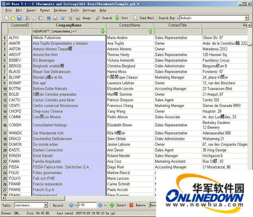Screen dimensions: 253x217
Task: Click the Insert record button
Action: (118, 205)
